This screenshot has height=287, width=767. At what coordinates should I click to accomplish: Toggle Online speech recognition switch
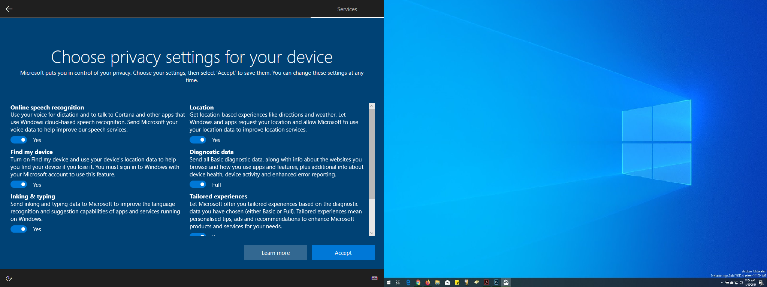19,140
